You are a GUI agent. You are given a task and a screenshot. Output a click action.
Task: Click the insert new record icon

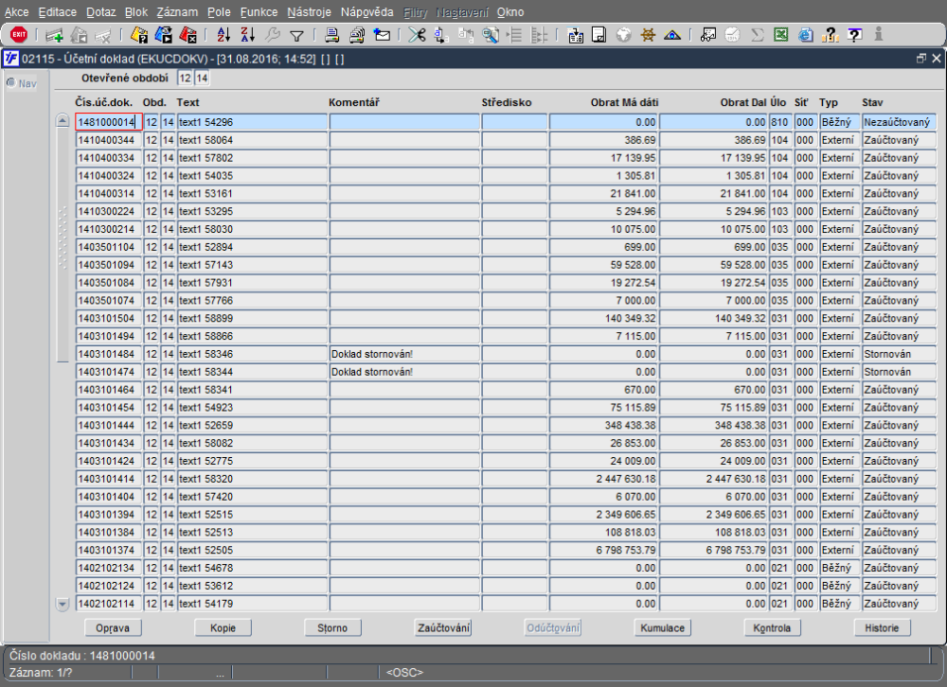point(55,36)
